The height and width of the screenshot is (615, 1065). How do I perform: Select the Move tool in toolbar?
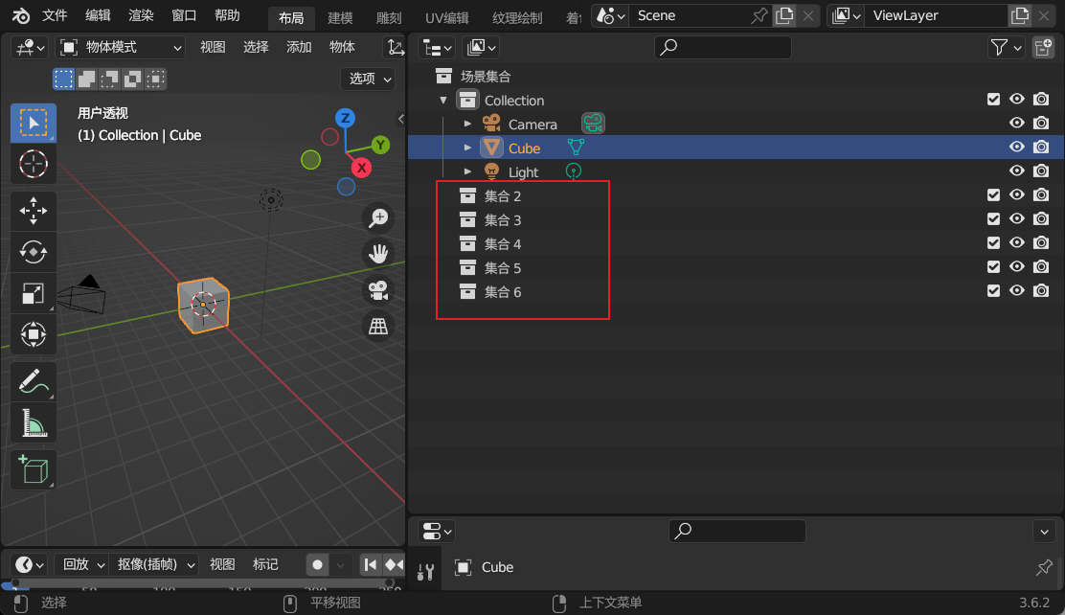pyautogui.click(x=34, y=211)
